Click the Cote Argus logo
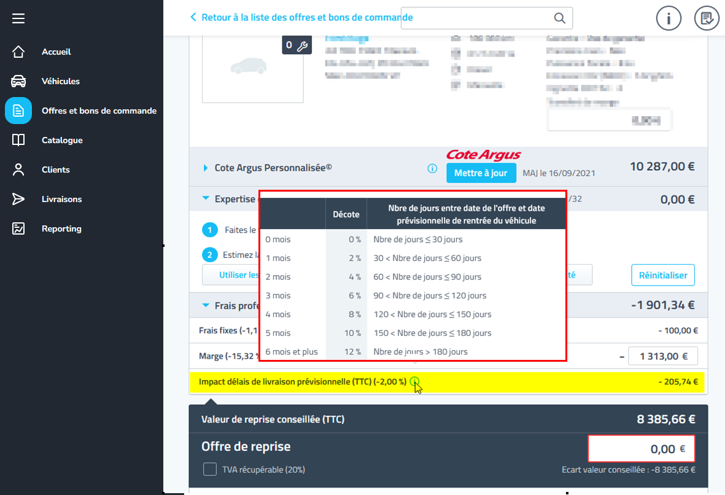The width and height of the screenshot is (725, 495). [484, 155]
